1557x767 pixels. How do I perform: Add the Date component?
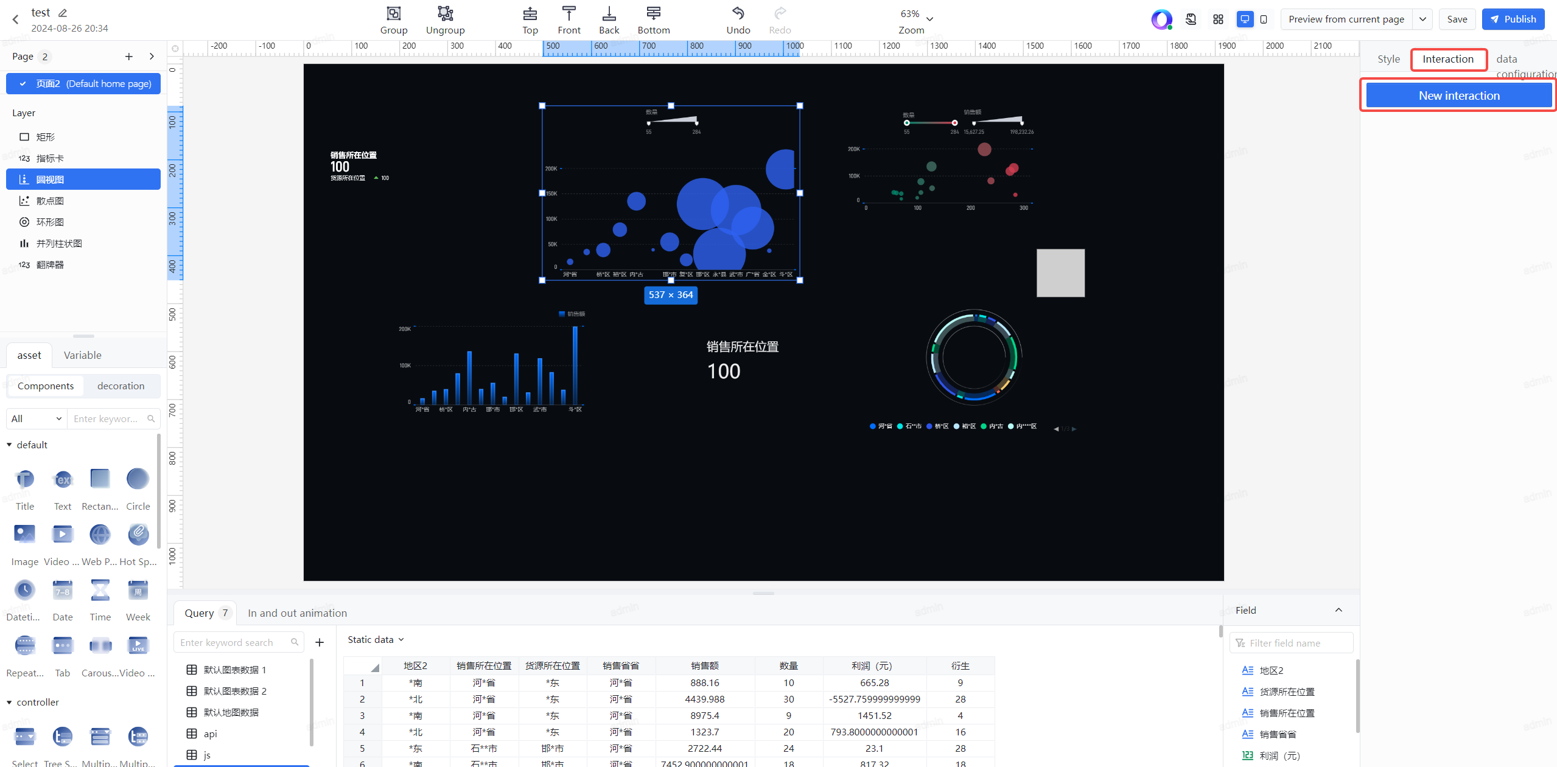(63, 599)
